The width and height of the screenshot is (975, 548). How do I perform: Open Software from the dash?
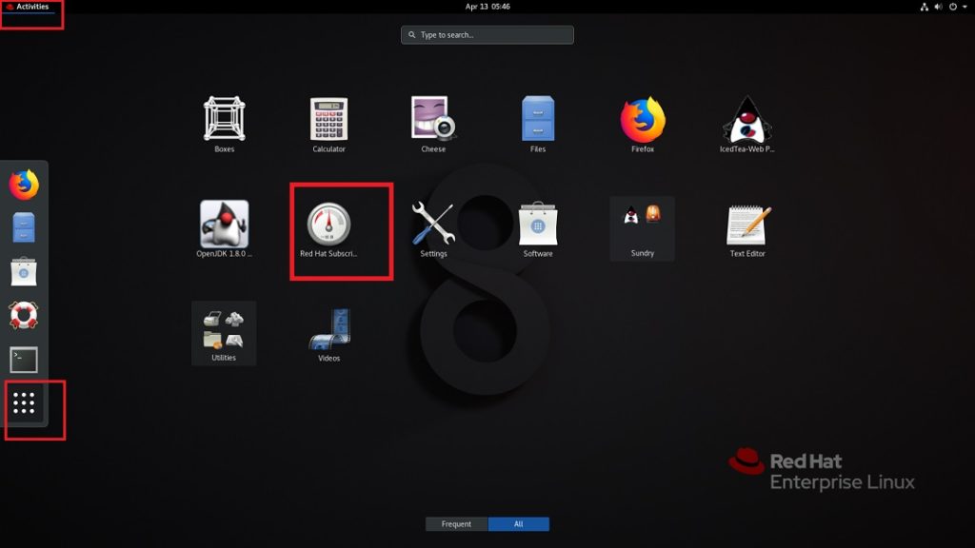tap(24, 271)
